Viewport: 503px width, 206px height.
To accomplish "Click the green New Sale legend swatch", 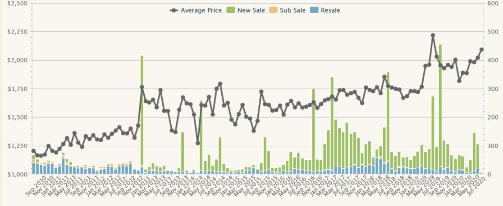I will (230, 10).
